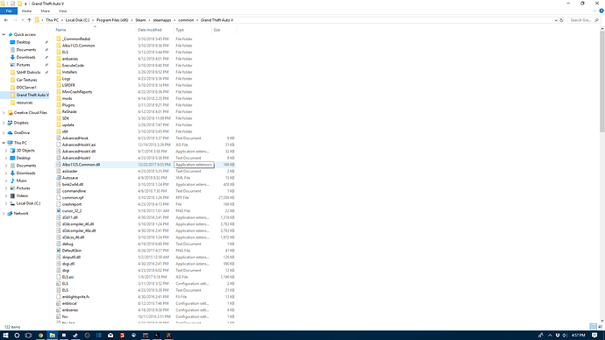Image resolution: width=605 pixels, height=340 pixels.
Task: Click the Back navigation arrow
Action: pos(6,20)
